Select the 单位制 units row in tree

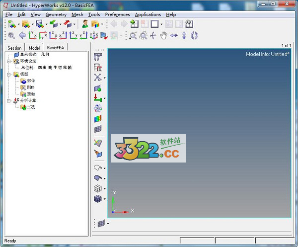(x=46, y=68)
